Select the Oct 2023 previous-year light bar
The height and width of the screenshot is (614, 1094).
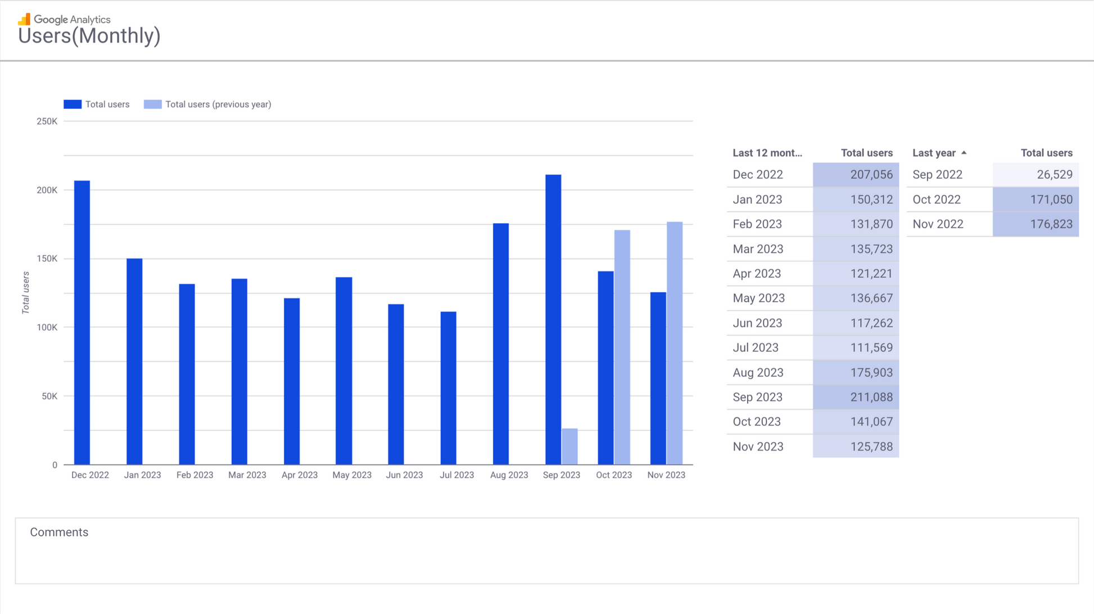(x=622, y=347)
